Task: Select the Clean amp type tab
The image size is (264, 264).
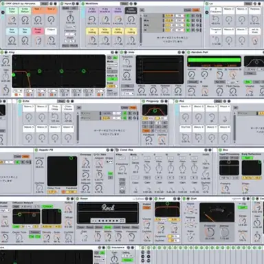Action: [80, 227]
